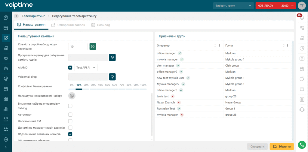Open Група column three-dot menu
The width and height of the screenshot is (308, 152).
tap(288, 46)
